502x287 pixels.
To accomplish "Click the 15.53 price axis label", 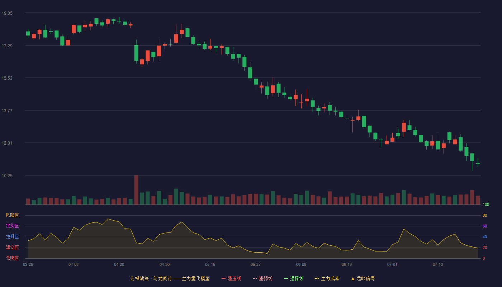I will tap(7, 78).
